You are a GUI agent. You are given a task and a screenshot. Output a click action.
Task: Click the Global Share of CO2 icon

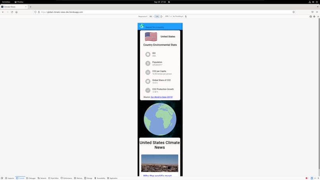pos(148,81)
